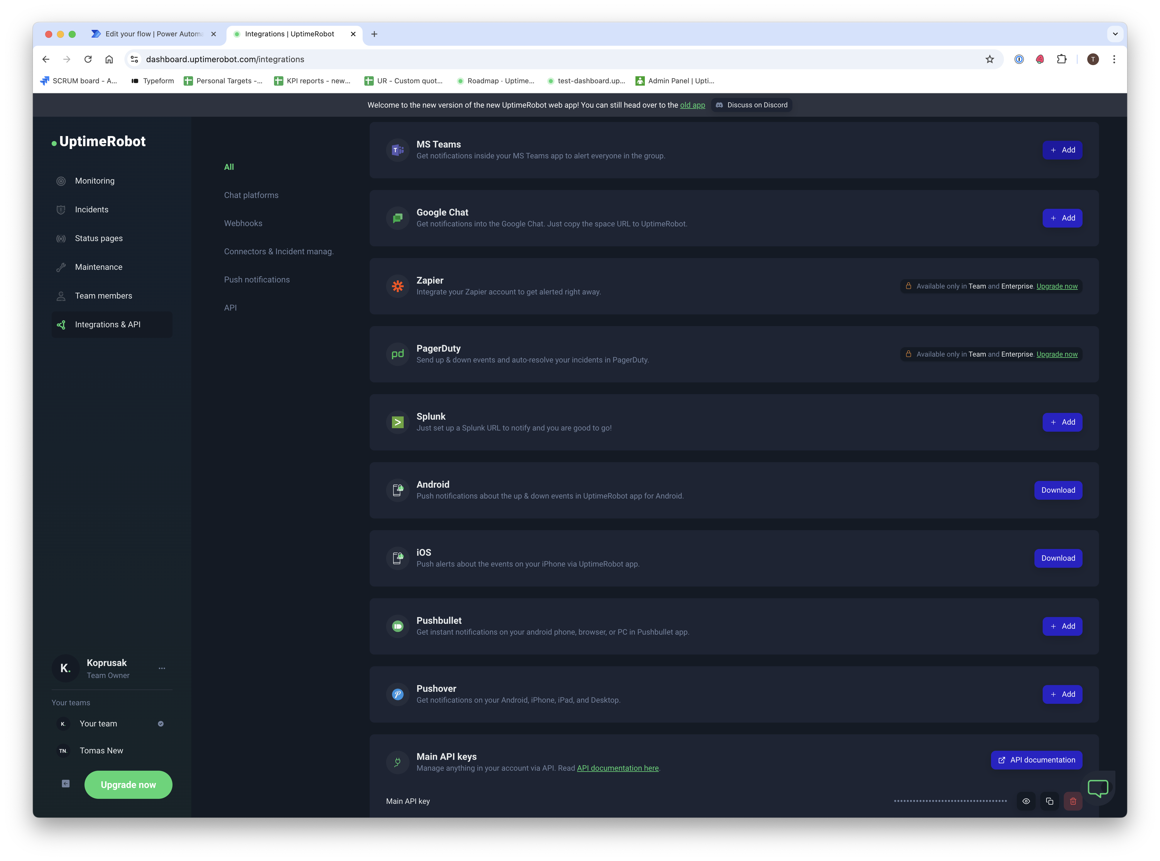Open the Admin Panel bookmark
Image resolution: width=1160 pixels, height=861 pixels.
[675, 81]
